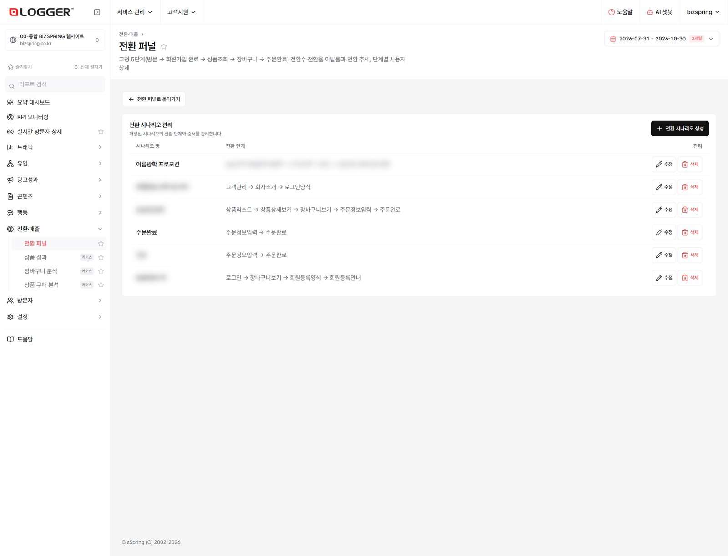Image resolution: width=728 pixels, height=556 pixels.
Task: Open the 도움말 help icon in header
Action: point(612,12)
